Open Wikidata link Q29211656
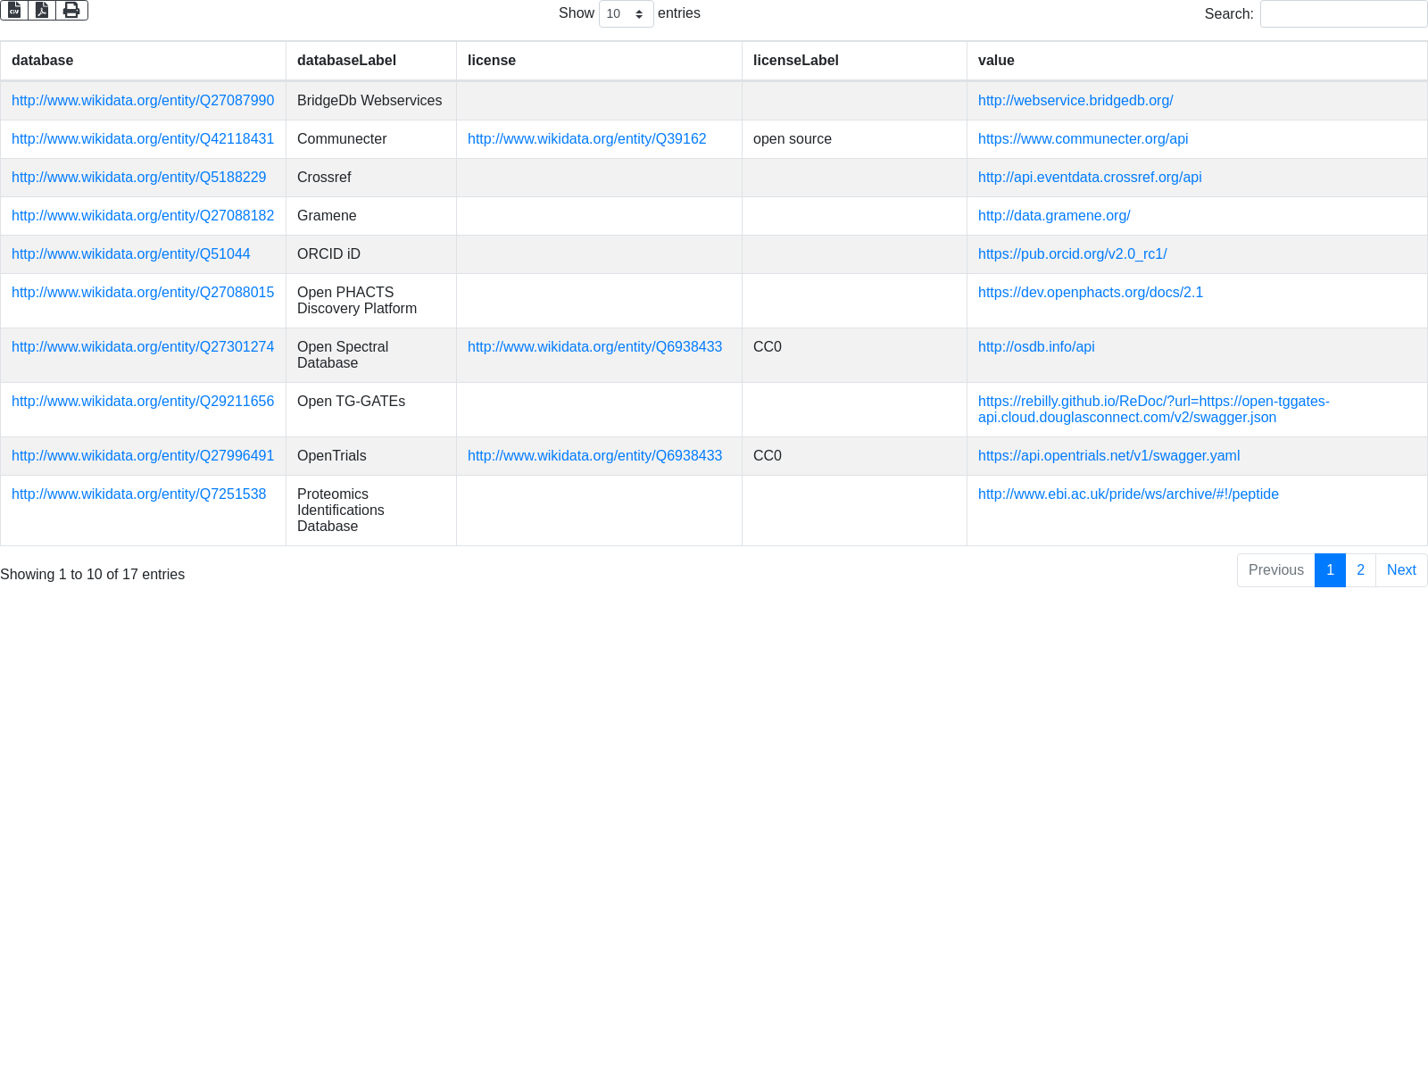This screenshot has width=1428, height=1071. (143, 402)
